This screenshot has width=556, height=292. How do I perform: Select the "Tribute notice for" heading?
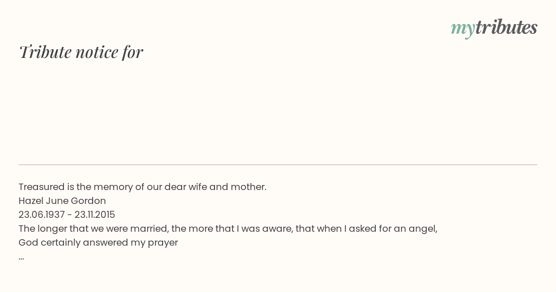pyautogui.click(x=81, y=52)
